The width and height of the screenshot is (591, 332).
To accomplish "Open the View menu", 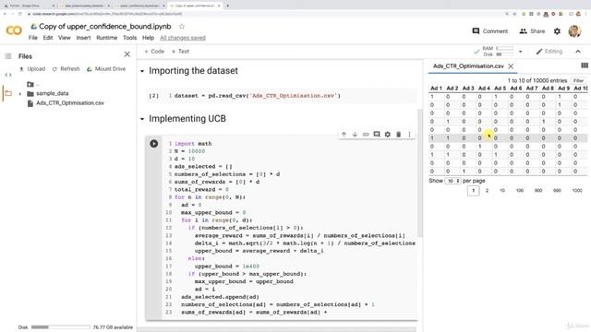I will 65,38.
